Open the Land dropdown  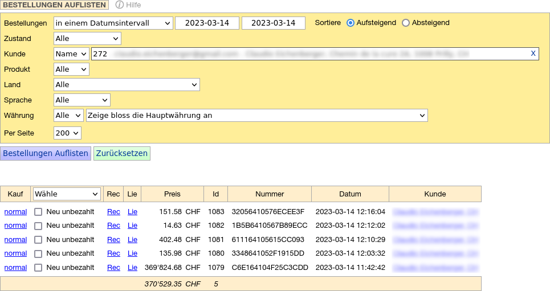[127, 84]
